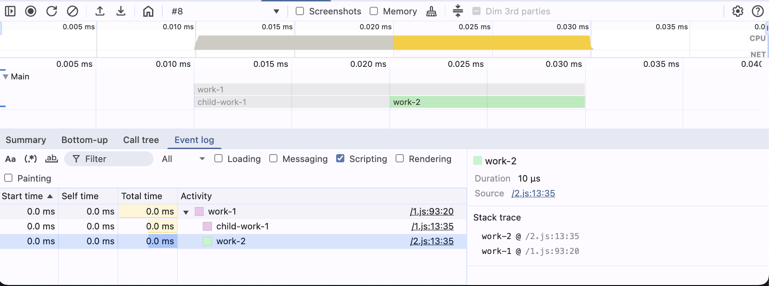Click the work-1 pink color swatch

pos(199,212)
